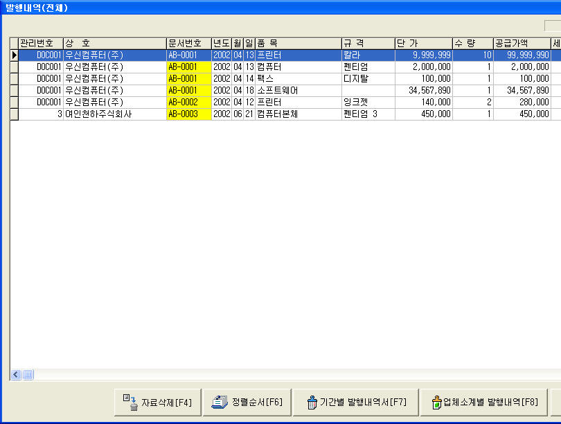Viewport: 561px width, 424px height.
Task: Click the 소프트웨어 item cell
Action: point(299,91)
